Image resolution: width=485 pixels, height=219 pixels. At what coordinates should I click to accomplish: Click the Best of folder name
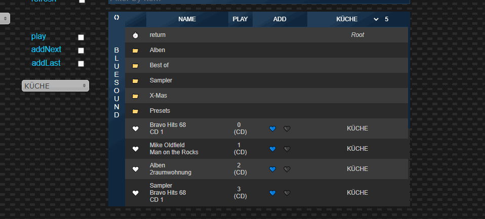159,65
